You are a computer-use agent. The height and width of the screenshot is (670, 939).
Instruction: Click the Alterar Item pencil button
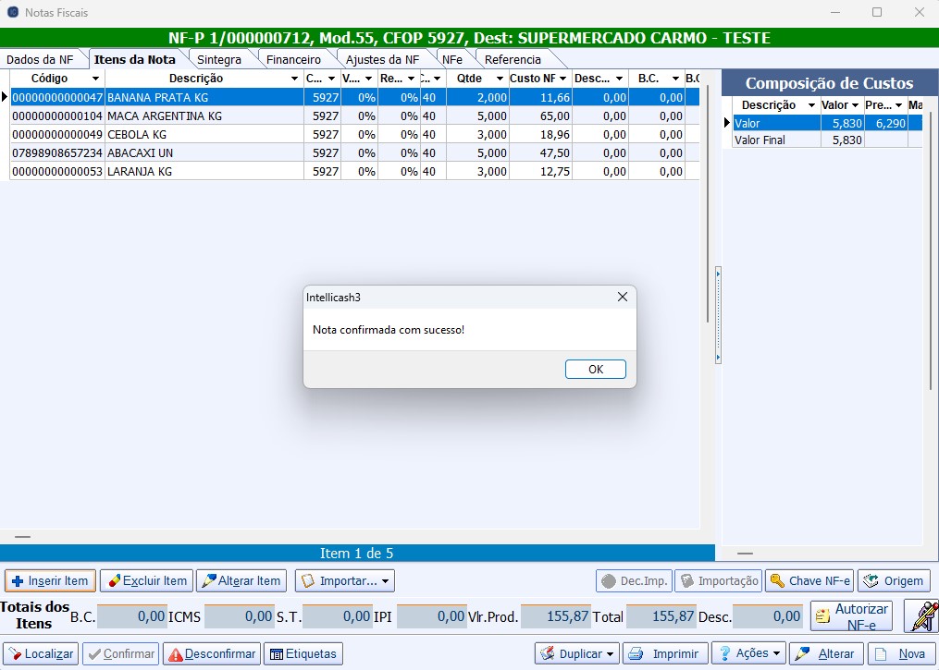click(240, 580)
